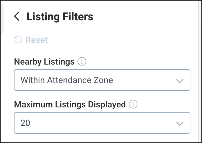This screenshot has height=143, width=202.
Task: Click the back chevron beside Listing Filters
Action: point(17,16)
